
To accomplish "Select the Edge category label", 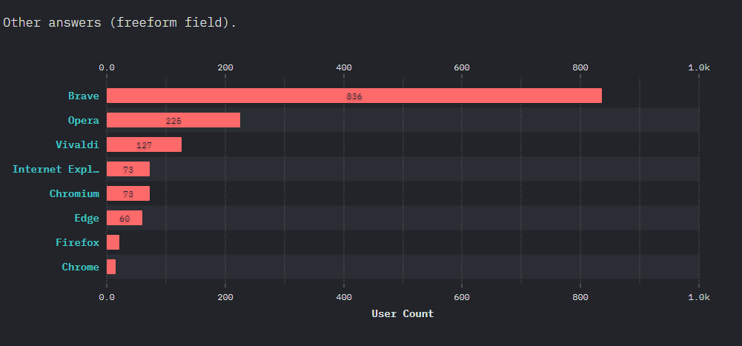I will click(x=87, y=218).
